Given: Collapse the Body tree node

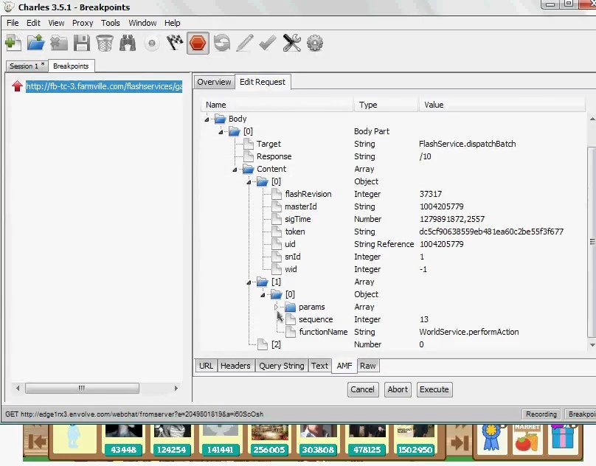Looking at the screenshot, I should coord(207,119).
